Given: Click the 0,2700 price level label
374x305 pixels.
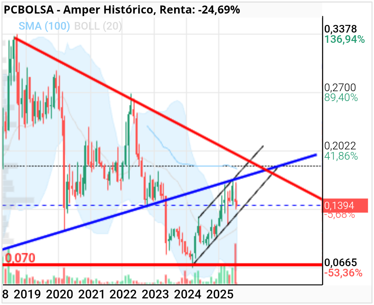Looking at the screenshot, I should tap(340, 88).
